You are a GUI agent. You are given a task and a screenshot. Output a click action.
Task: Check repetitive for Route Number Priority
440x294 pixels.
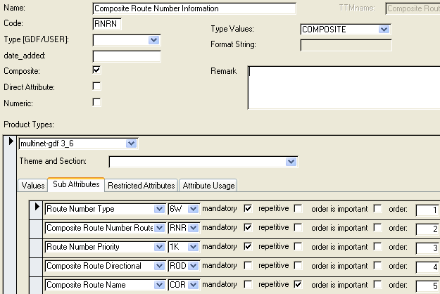pos(298,246)
